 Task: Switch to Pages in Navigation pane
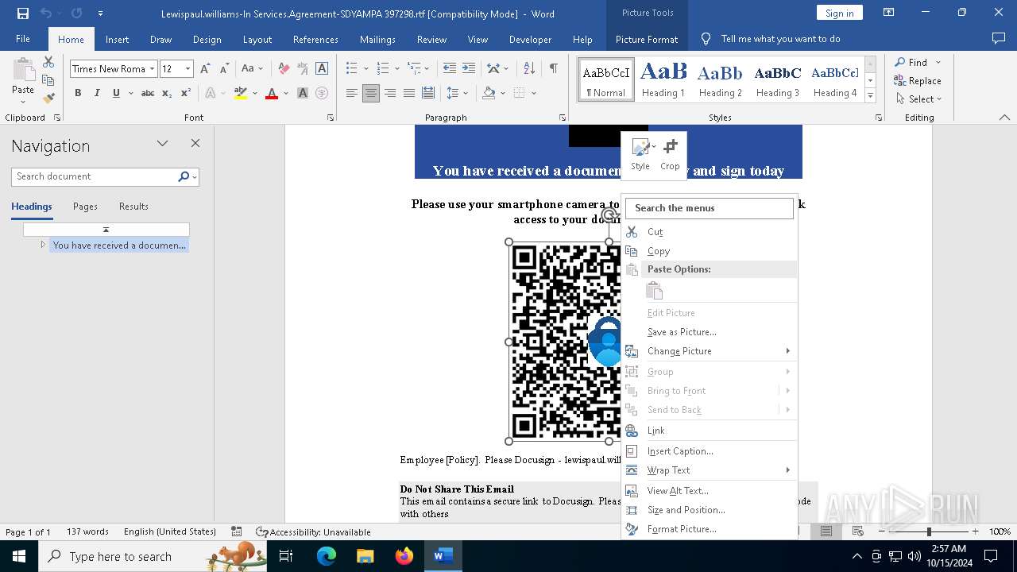85,206
